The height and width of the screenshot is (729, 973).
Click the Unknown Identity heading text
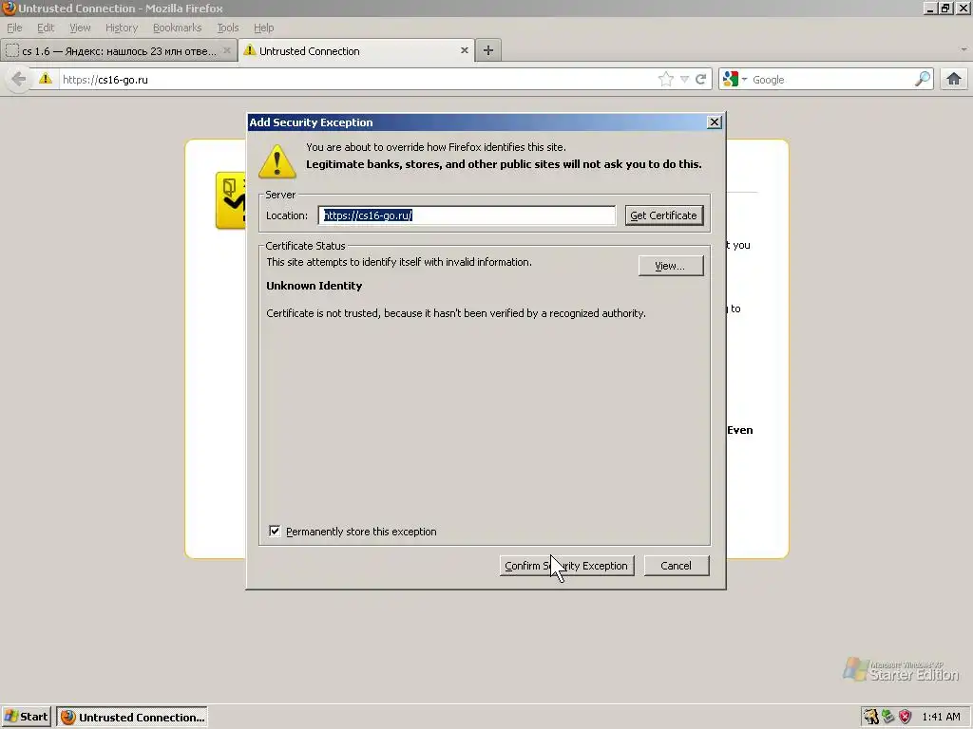(x=314, y=286)
